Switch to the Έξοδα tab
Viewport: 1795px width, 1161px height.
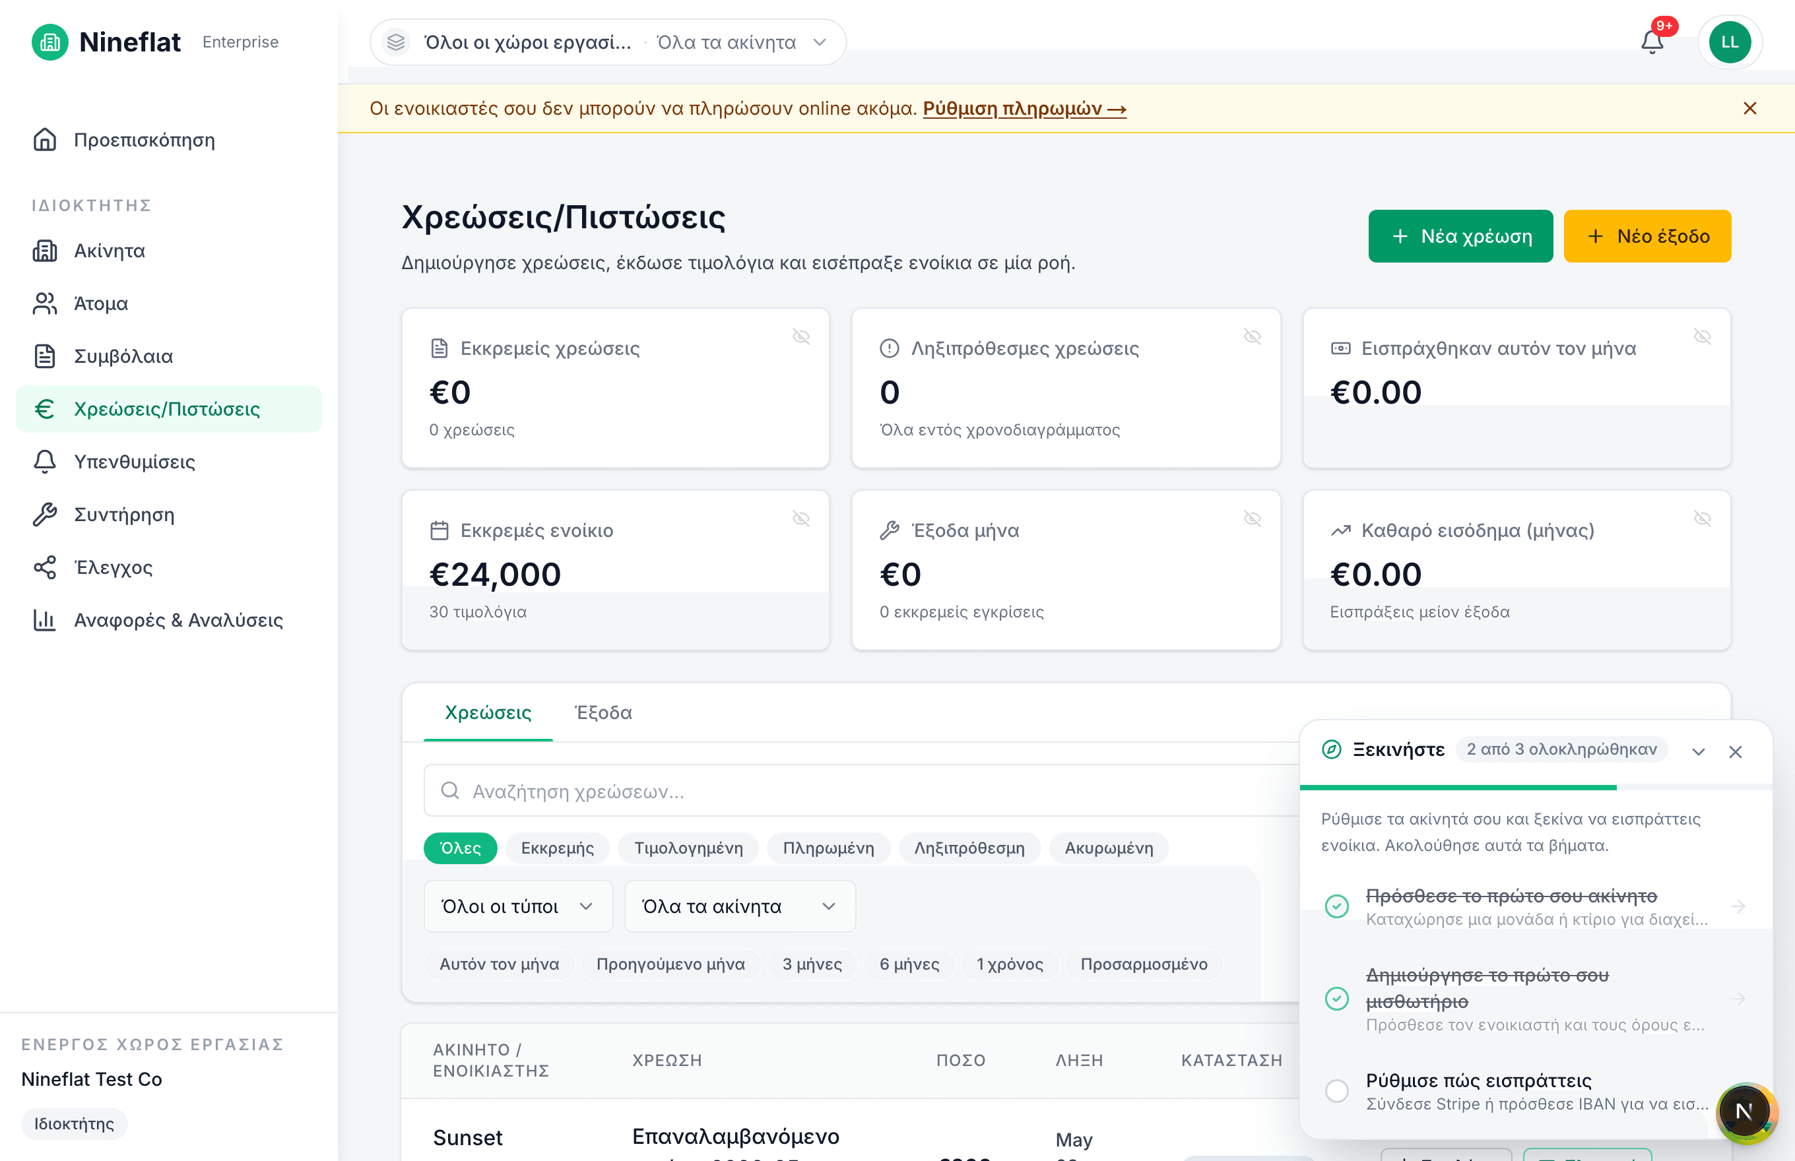coord(603,712)
